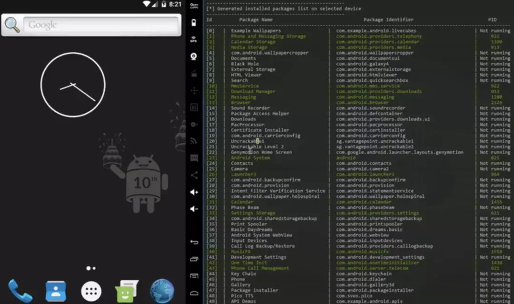Viewport: 514px width, 304px height.
Task: Show recent apps via the toolbar icon
Action: pos(194,259)
